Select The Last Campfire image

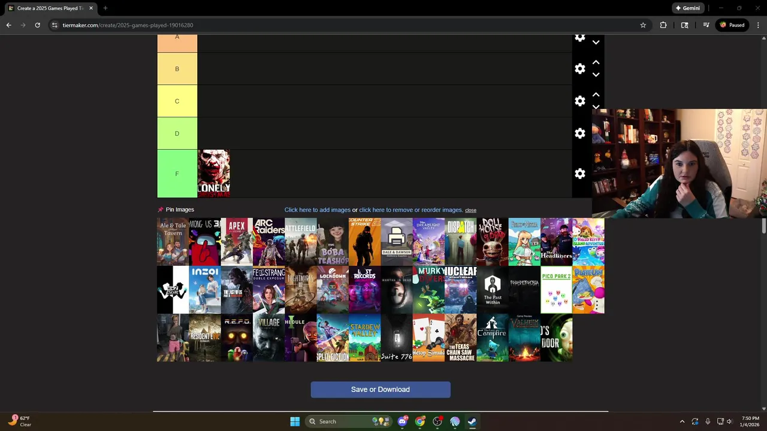[x=493, y=338]
